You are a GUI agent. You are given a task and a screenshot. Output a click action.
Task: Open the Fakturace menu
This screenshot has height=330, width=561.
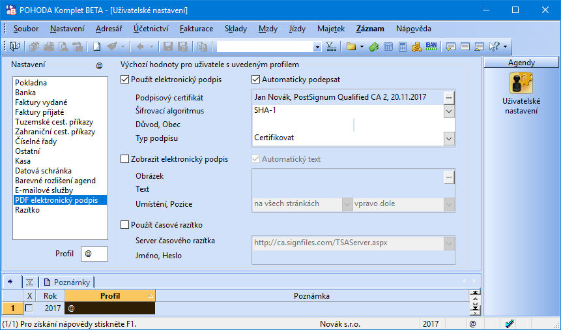click(x=196, y=29)
